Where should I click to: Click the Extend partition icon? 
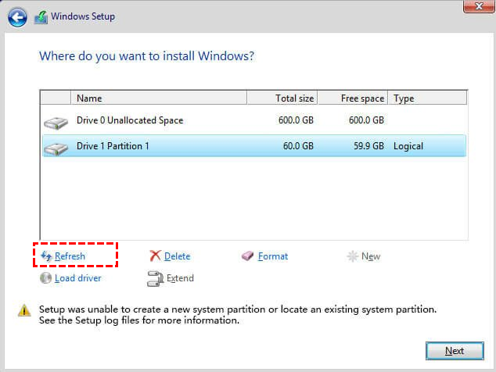pyautogui.click(x=154, y=278)
